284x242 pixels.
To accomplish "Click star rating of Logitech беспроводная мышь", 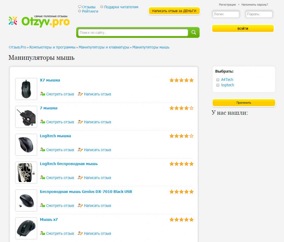I will [x=181, y=164].
